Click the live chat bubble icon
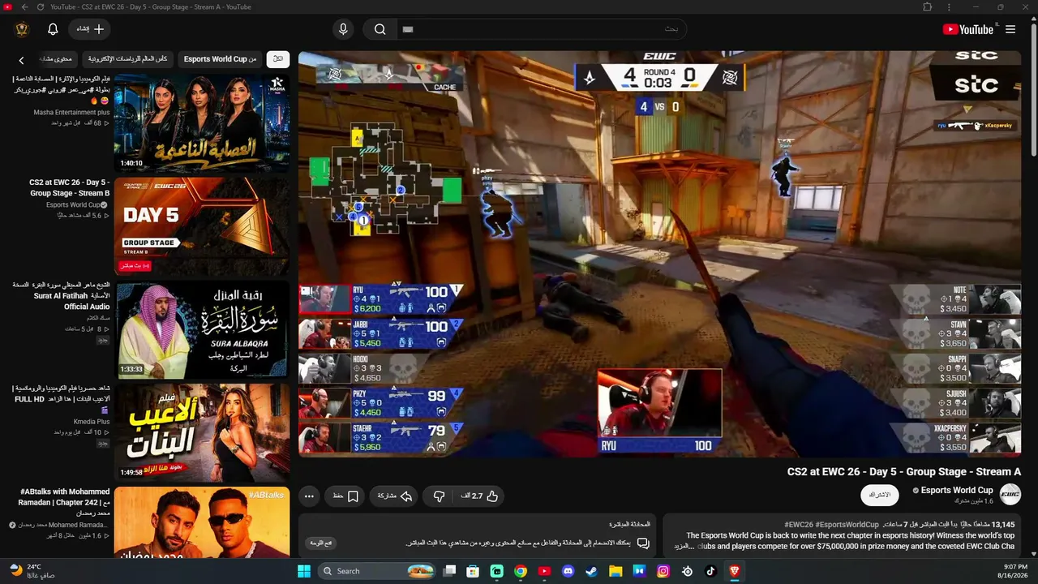Viewport: 1038px width, 584px height. pos(643,543)
